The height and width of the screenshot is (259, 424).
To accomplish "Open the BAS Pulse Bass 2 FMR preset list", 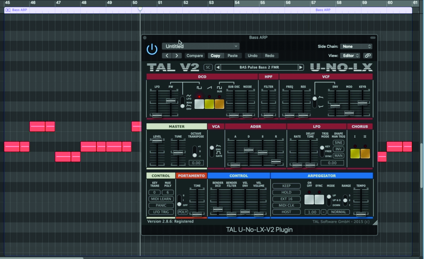I will (x=259, y=67).
